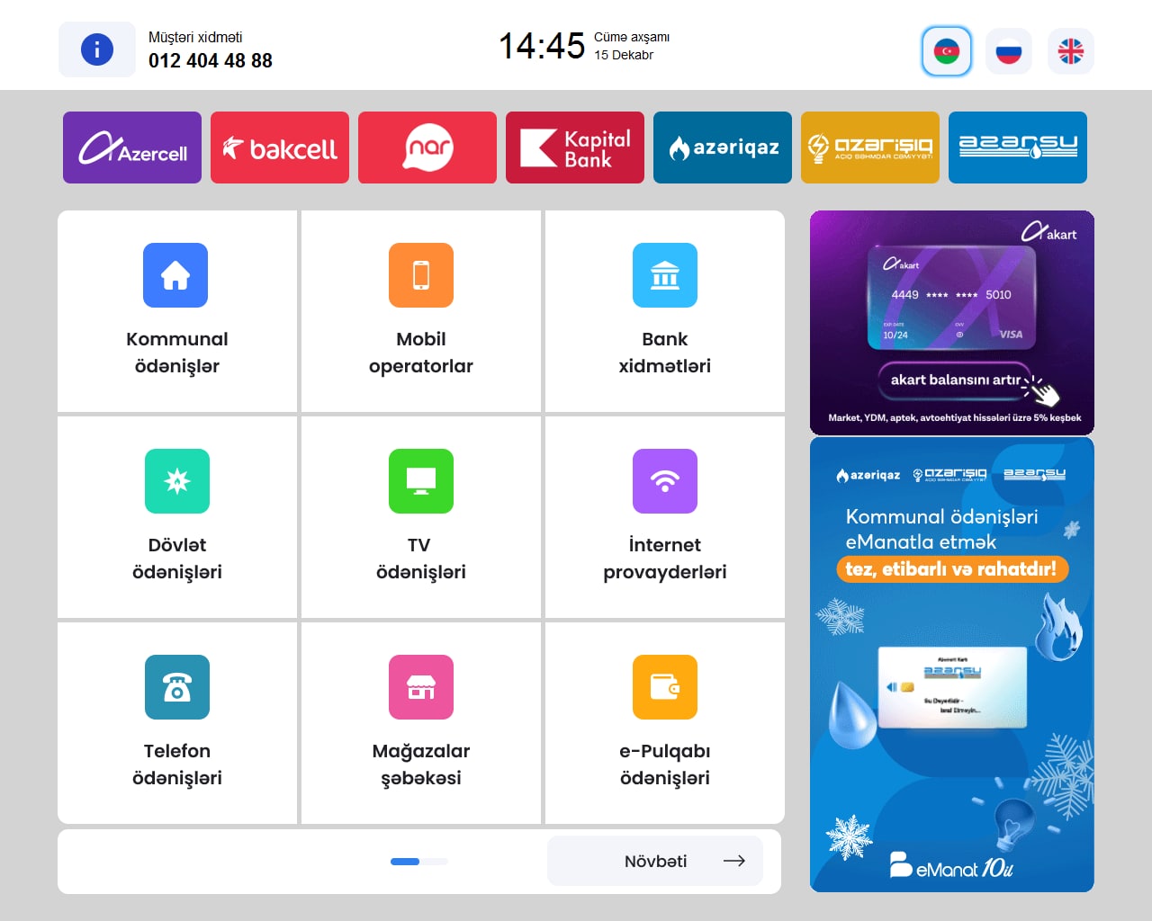
Task: Tap the Azercell provider shortcut
Action: 132,148
